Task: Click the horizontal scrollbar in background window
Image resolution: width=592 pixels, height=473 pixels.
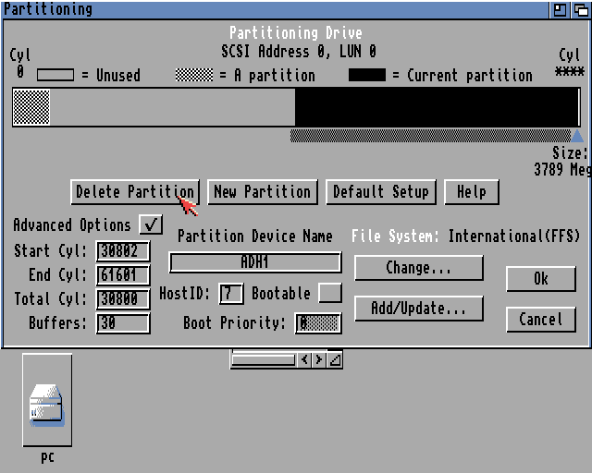Action: [x=263, y=359]
